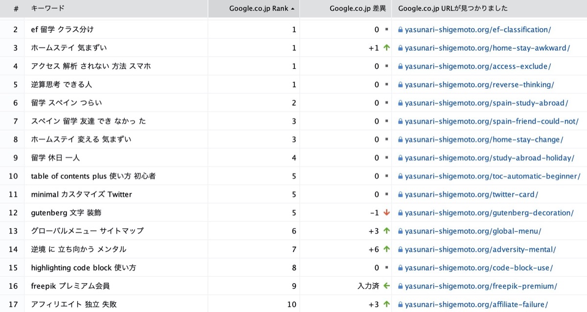The height and width of the screenshot is (312, 587).
Task: Select keyword highlighting code block 使い方
Action: pos(84,268)
